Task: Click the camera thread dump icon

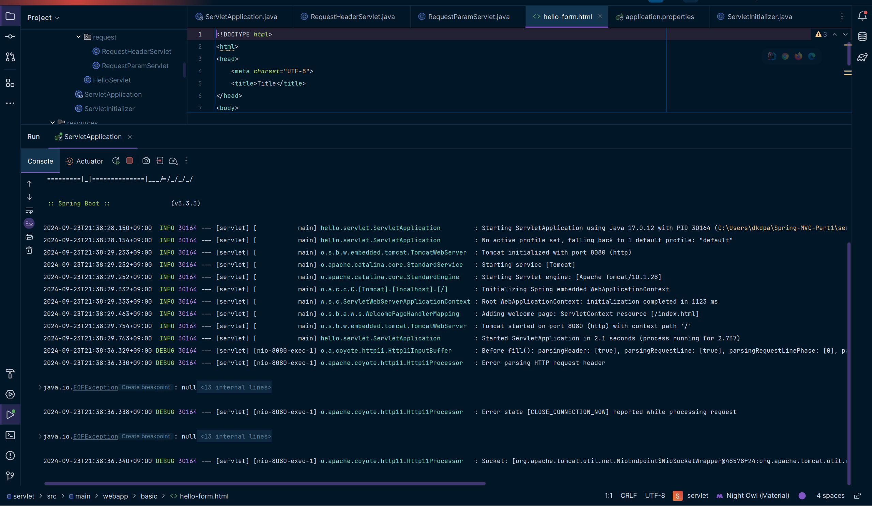Action: [146, 160]
